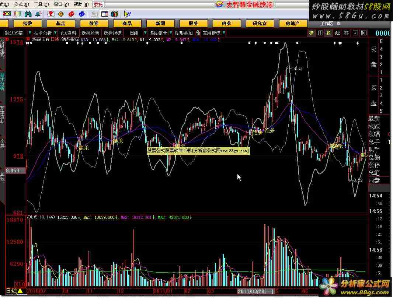Click the 14.41 high price label
393x298 pixels.
click(297, 69)
